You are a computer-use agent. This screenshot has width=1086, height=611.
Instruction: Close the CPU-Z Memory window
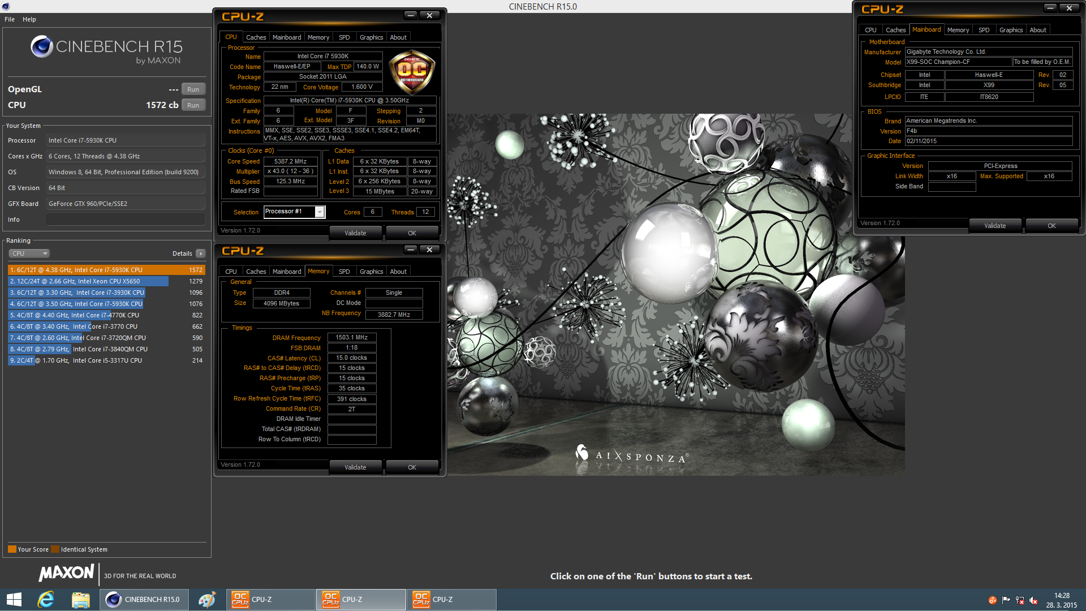click(429, 250)
